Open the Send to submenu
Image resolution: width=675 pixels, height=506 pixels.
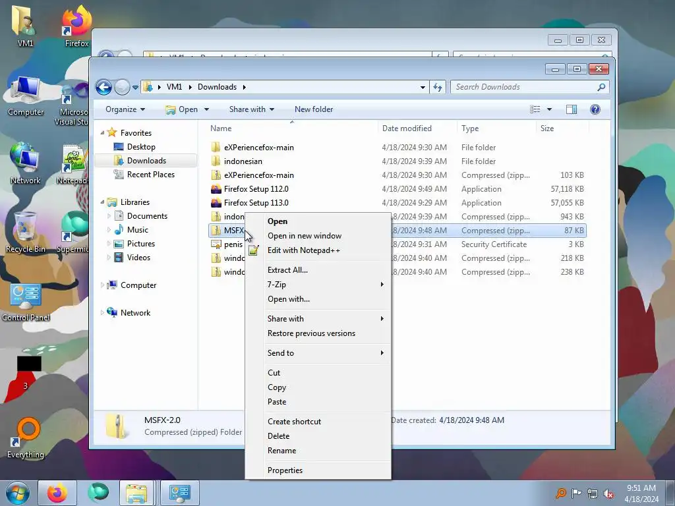318,353
